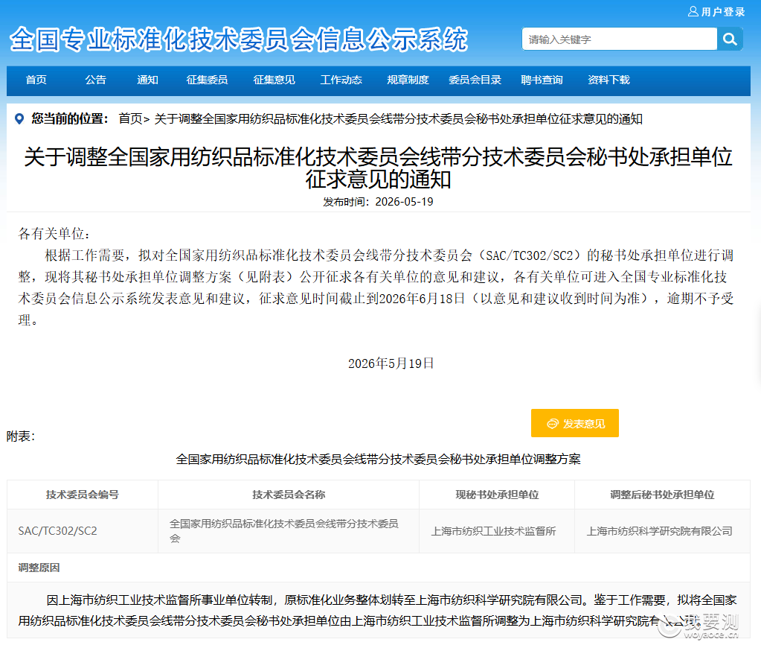Click the 您当前的位置 label
This screenshot has width=761, height=648.
click(x=69, y=118)
